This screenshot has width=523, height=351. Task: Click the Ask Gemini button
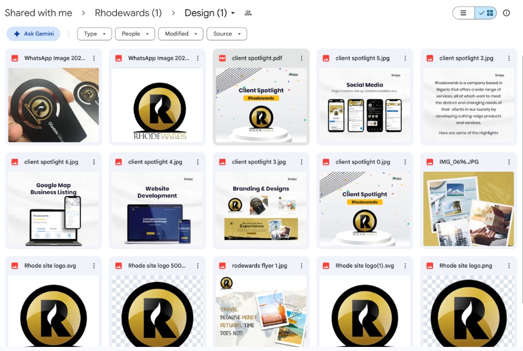click(x=33, y=34)
